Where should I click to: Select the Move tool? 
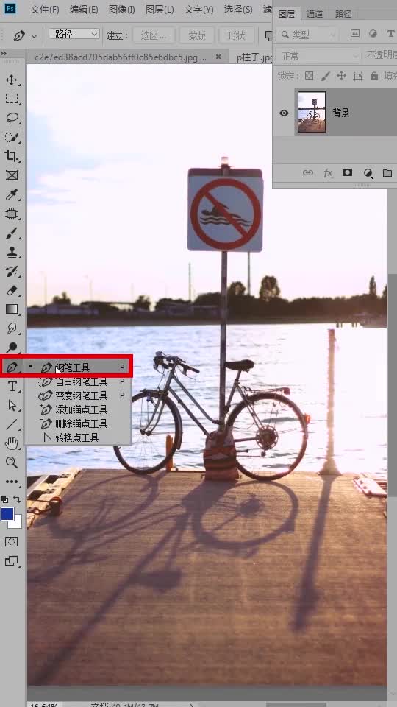click(11, 80)
